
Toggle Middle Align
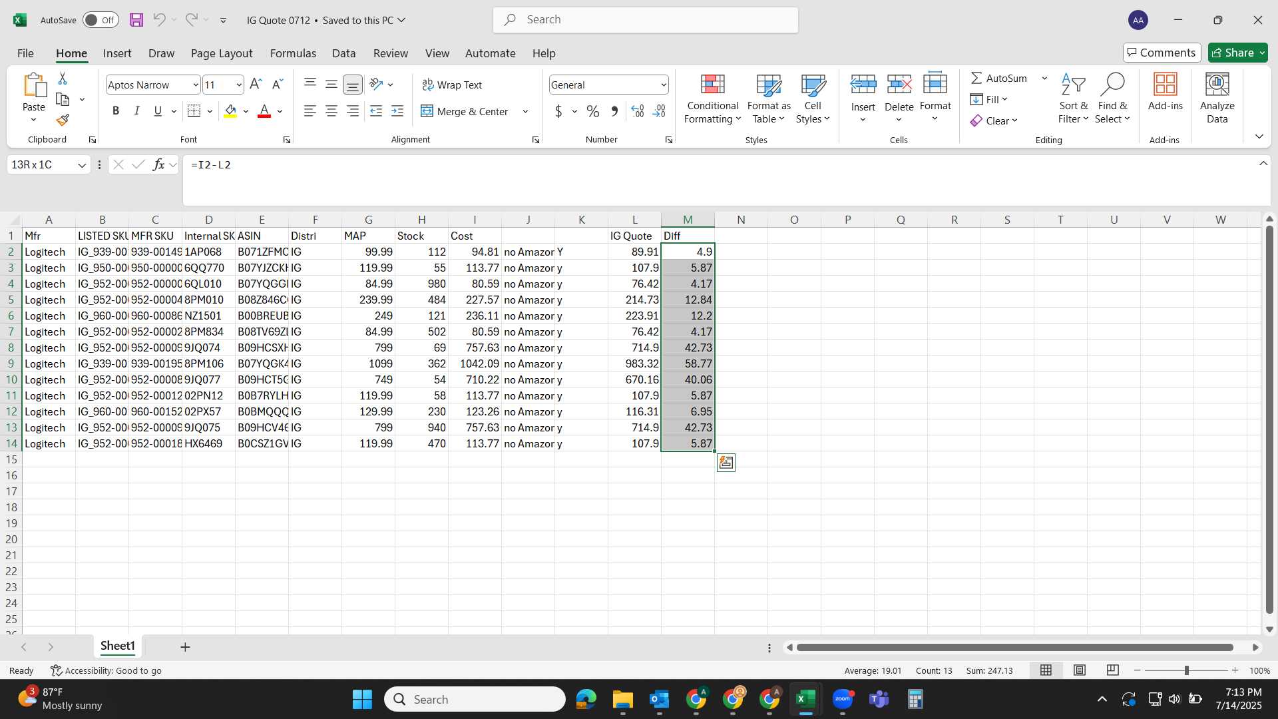point(331,85)
